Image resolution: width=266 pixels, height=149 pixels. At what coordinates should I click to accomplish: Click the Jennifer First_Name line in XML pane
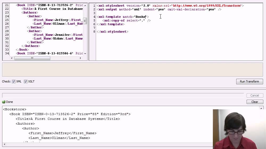(58, 35)
